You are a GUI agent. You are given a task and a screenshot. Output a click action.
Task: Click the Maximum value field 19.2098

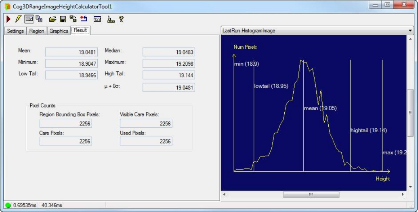click(169, 64)
